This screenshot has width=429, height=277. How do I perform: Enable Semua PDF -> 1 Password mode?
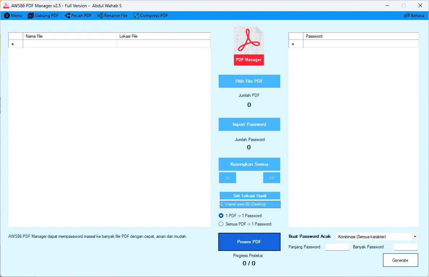pyautogui.click(x=221, y=224)
